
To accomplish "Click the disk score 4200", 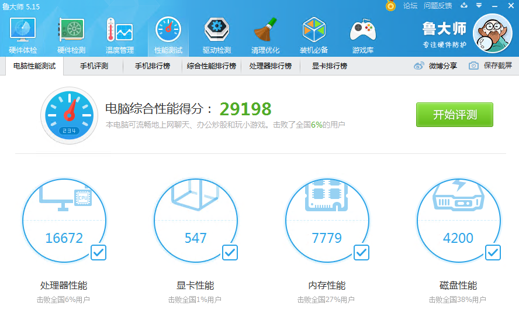I will point(458,238).
